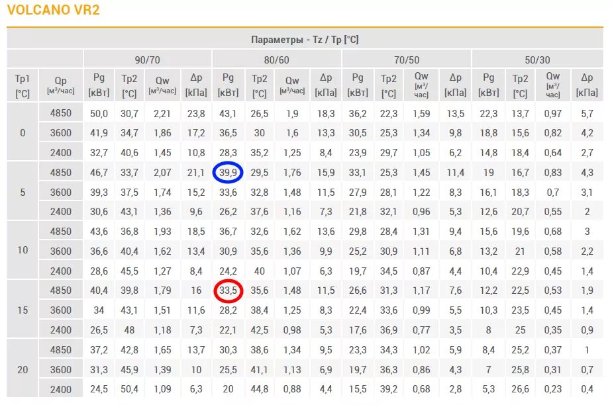Select the cell with value 38,4

[x=259, y=310]
